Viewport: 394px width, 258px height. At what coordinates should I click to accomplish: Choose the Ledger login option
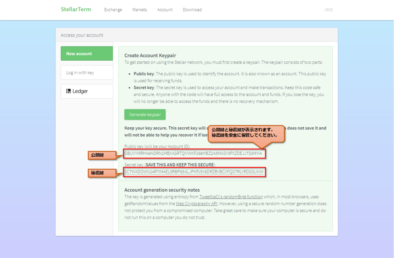(87, 91)
